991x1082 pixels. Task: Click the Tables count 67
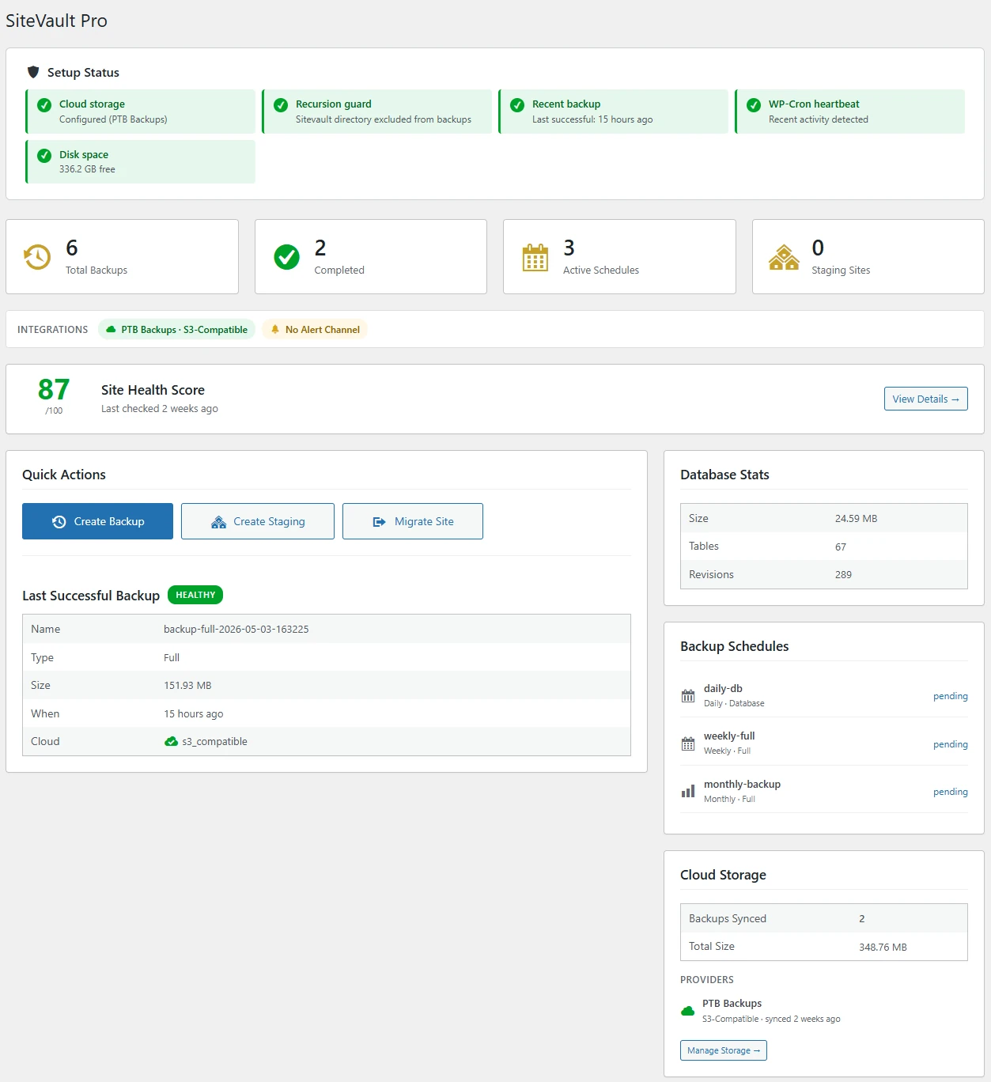(841, 547)
